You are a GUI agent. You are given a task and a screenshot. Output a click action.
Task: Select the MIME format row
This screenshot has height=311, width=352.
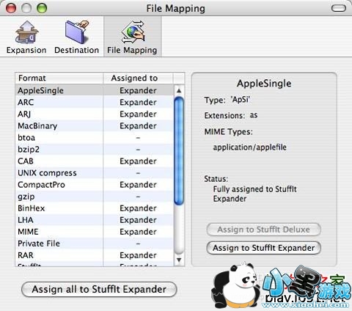tap(94, 232)
